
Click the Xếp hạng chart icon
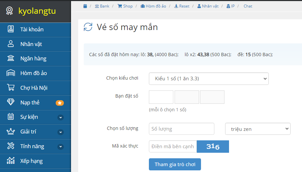pyautogui.click(x=11, y=161)
